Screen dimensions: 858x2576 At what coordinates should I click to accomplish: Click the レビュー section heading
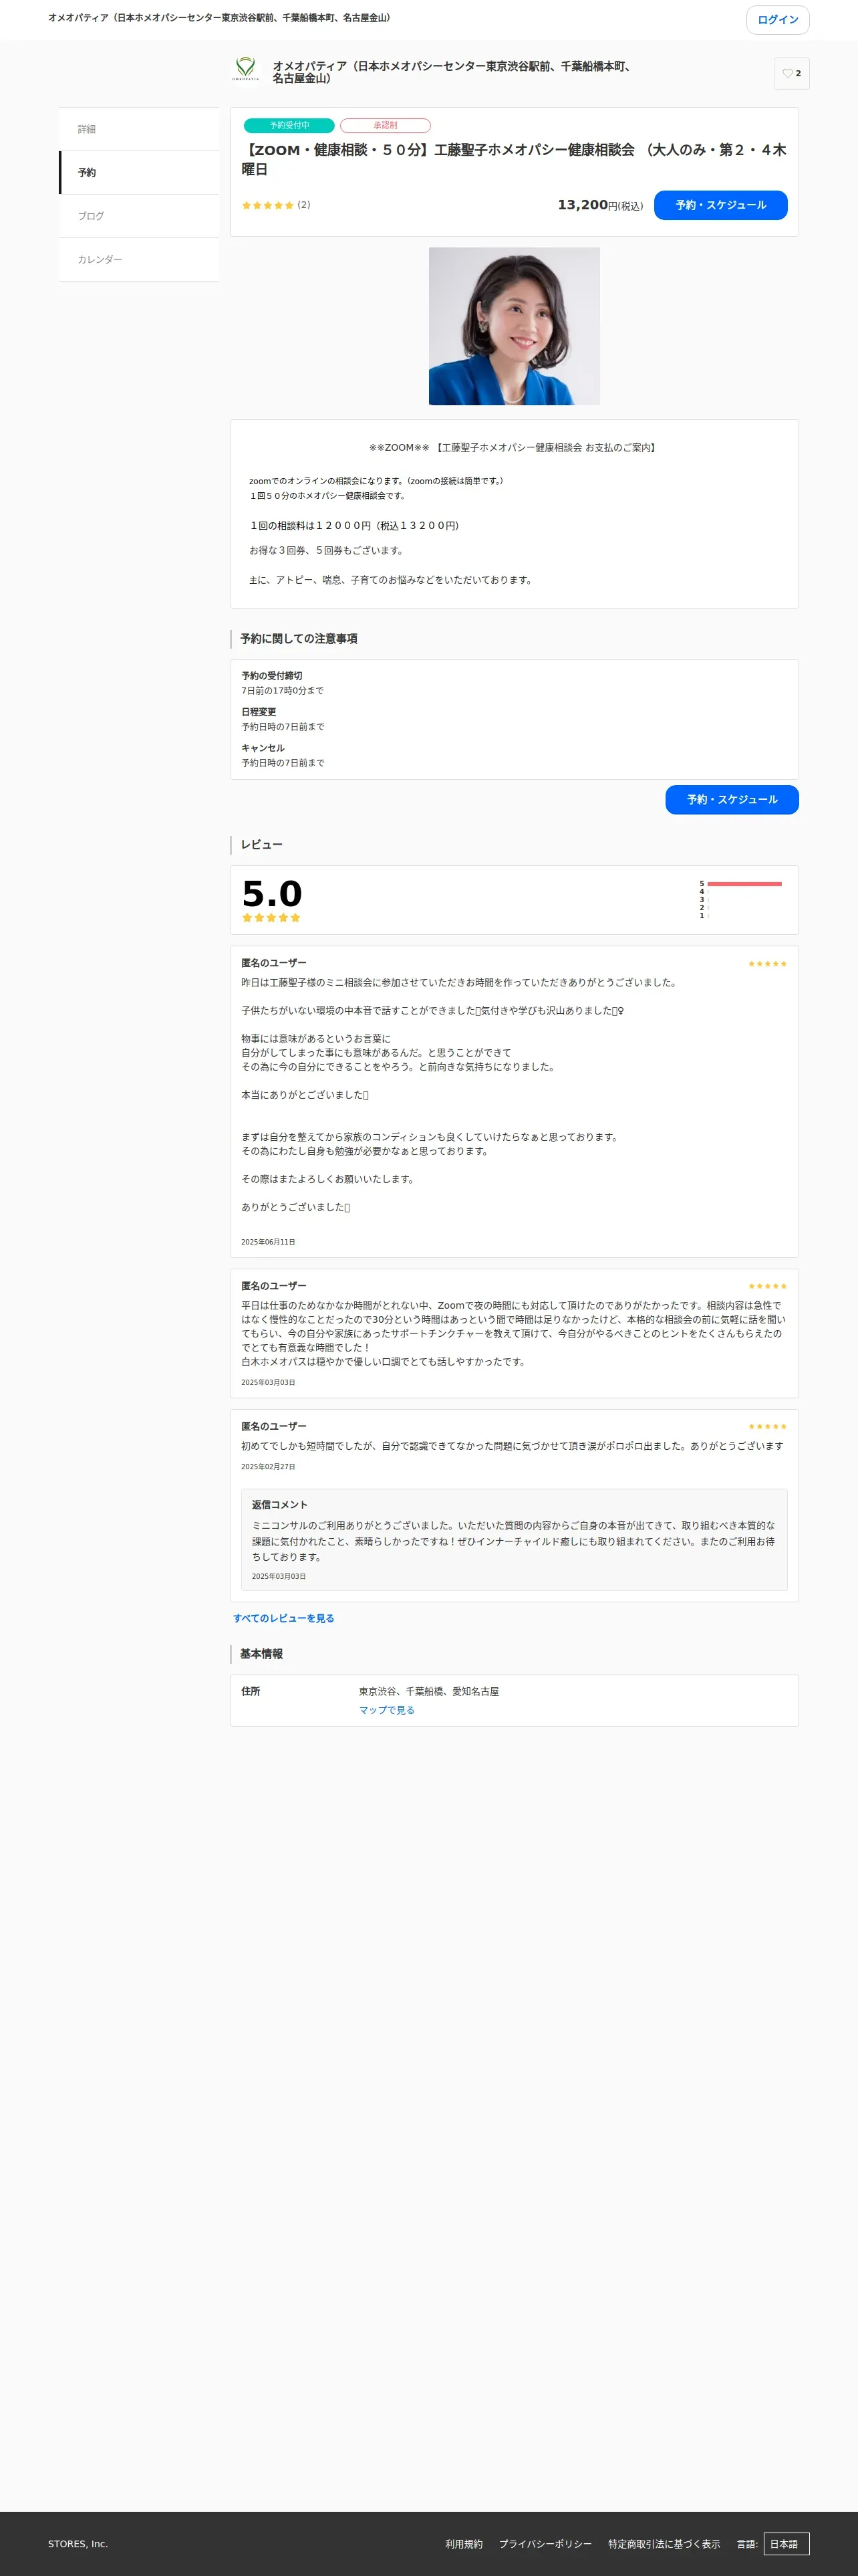coord(261,844)
